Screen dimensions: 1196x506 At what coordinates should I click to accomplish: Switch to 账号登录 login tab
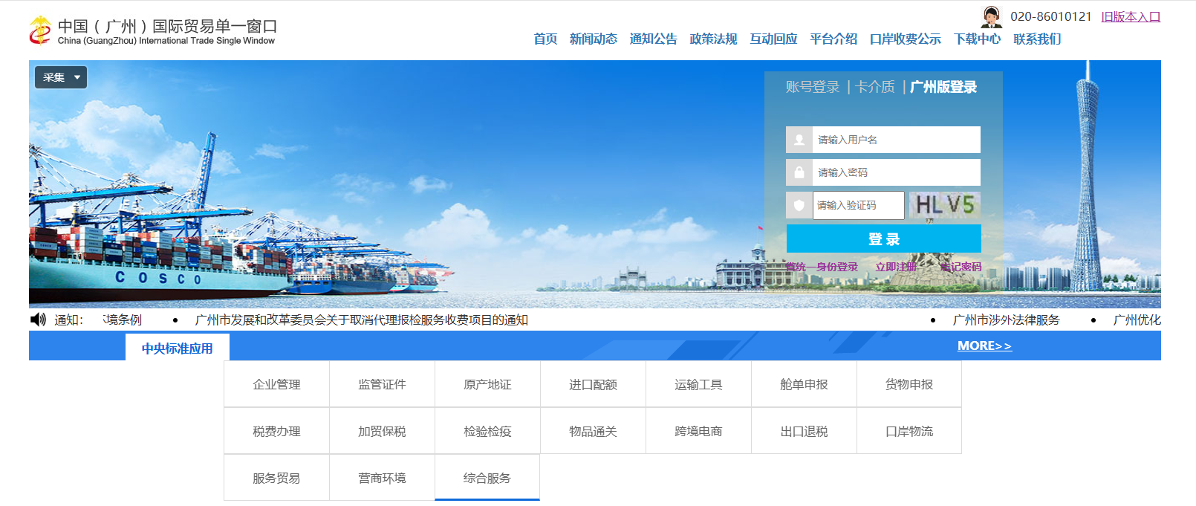pos(812,87)
